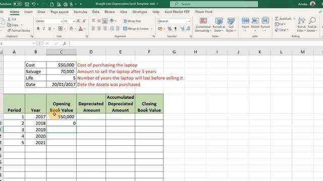Screen dimensions: 323x181
Task: Click the Save icon in title bar
Action: 27,4
